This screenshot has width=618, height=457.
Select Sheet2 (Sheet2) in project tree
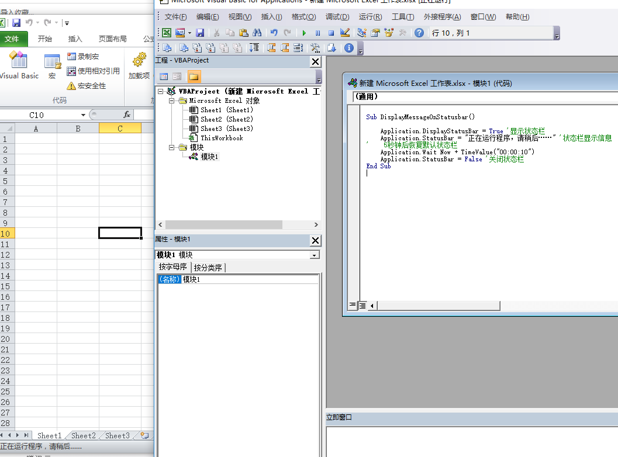coord(226,119)
